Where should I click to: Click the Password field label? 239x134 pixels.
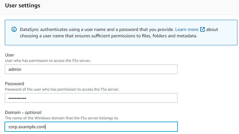pyautogui.click(x=14, y=84)
